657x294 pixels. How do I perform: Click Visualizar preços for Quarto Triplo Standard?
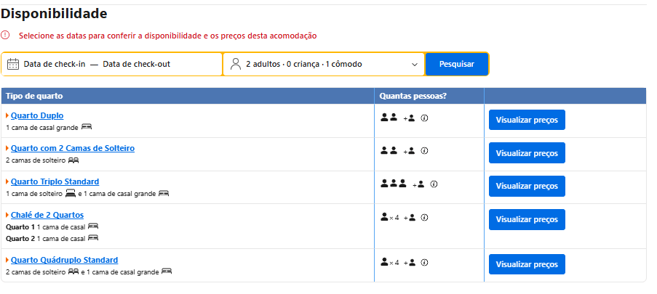(x=527, y=186)
